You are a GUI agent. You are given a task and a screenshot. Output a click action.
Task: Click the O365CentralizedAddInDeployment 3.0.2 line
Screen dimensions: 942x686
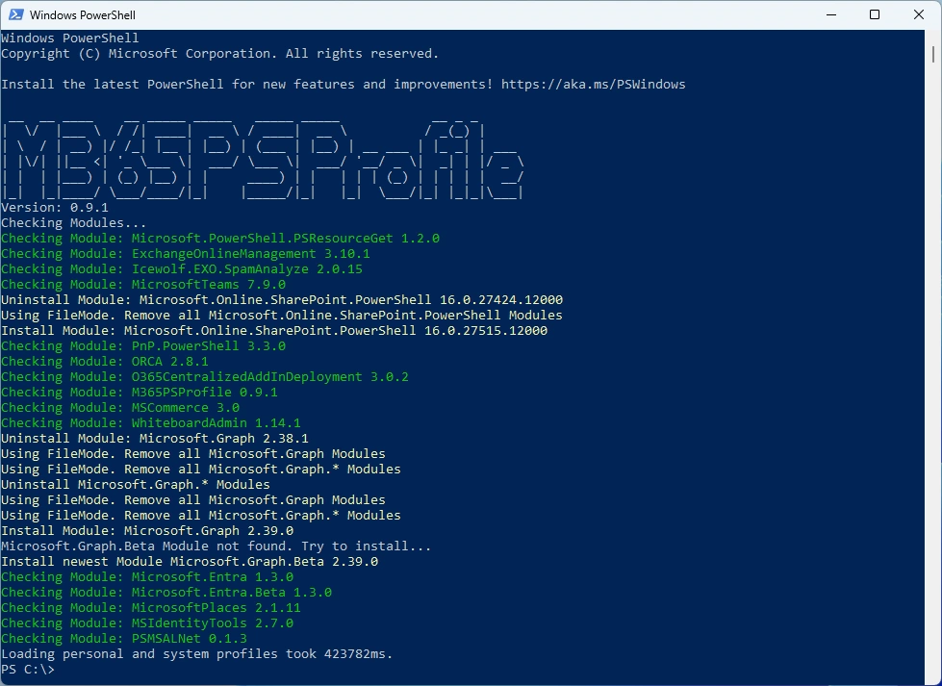[205, 376]
